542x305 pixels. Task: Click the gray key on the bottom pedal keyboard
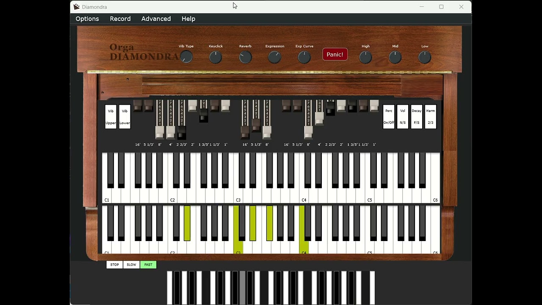(x=243, y=288)
